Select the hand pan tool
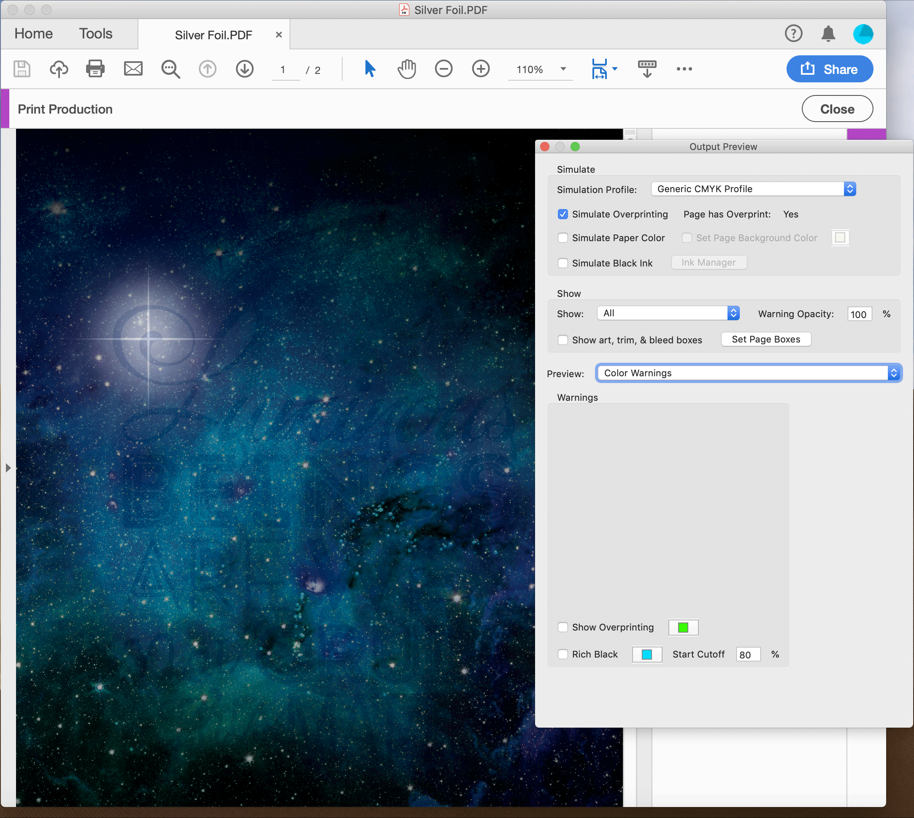This screenshot has width=914, height=818. (406, 69)
